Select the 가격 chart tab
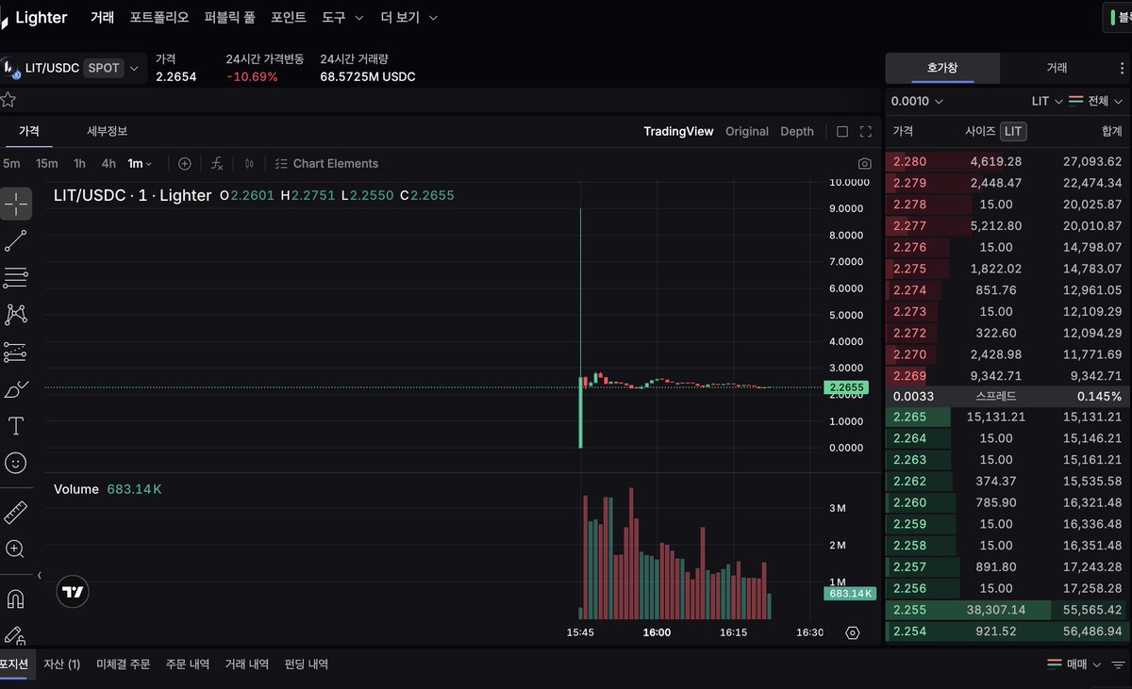Viewport: 1132px width, 689px height. [29, 131]
